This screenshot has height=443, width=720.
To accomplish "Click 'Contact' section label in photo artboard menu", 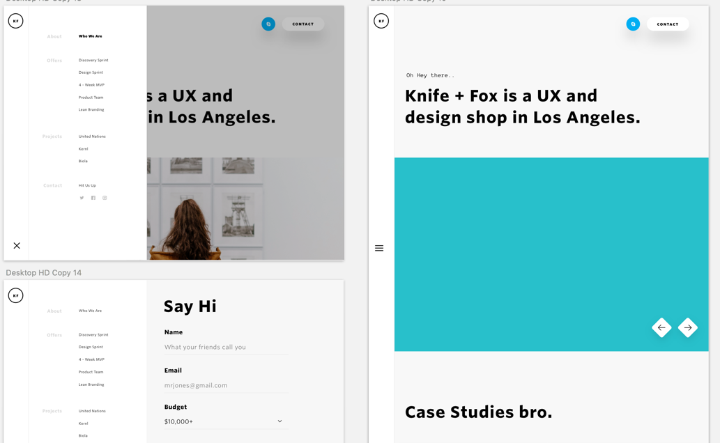I will (x=53, y=185).
